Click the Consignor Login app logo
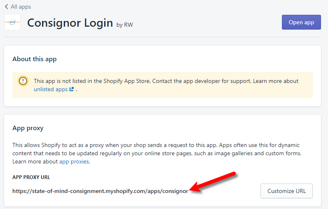This screenshot has height=209, width=328. [x=12, y=22]
